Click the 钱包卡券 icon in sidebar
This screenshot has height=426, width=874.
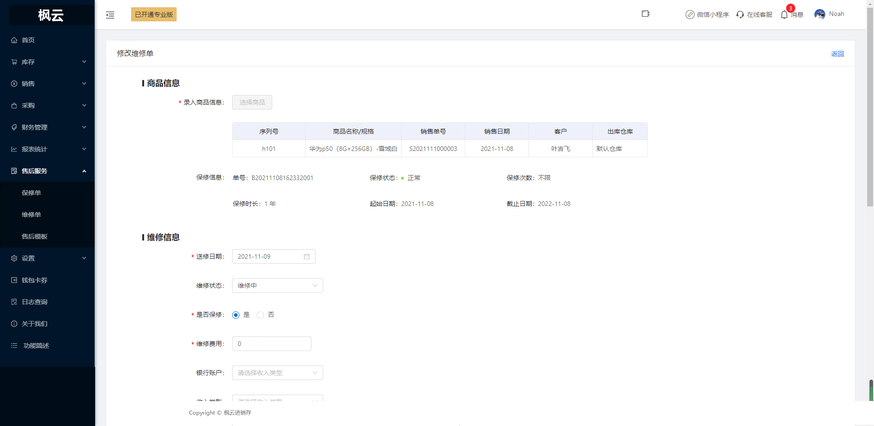coord(14,280)
